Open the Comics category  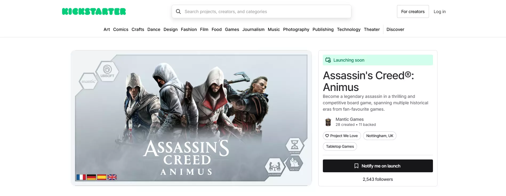(x=121, y=29)
